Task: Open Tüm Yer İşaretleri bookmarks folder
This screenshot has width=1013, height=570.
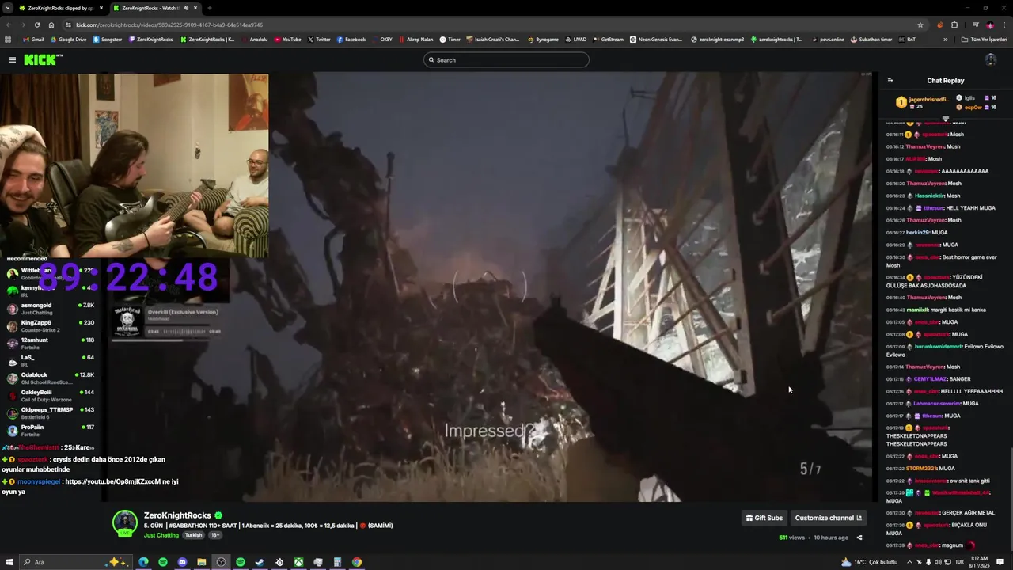Action: tap(985, 39)
